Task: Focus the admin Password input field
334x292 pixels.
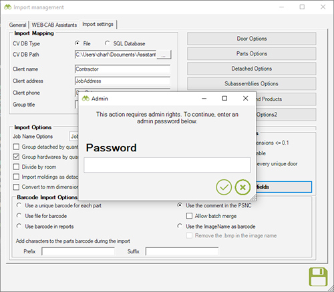Action: [167, 165]
